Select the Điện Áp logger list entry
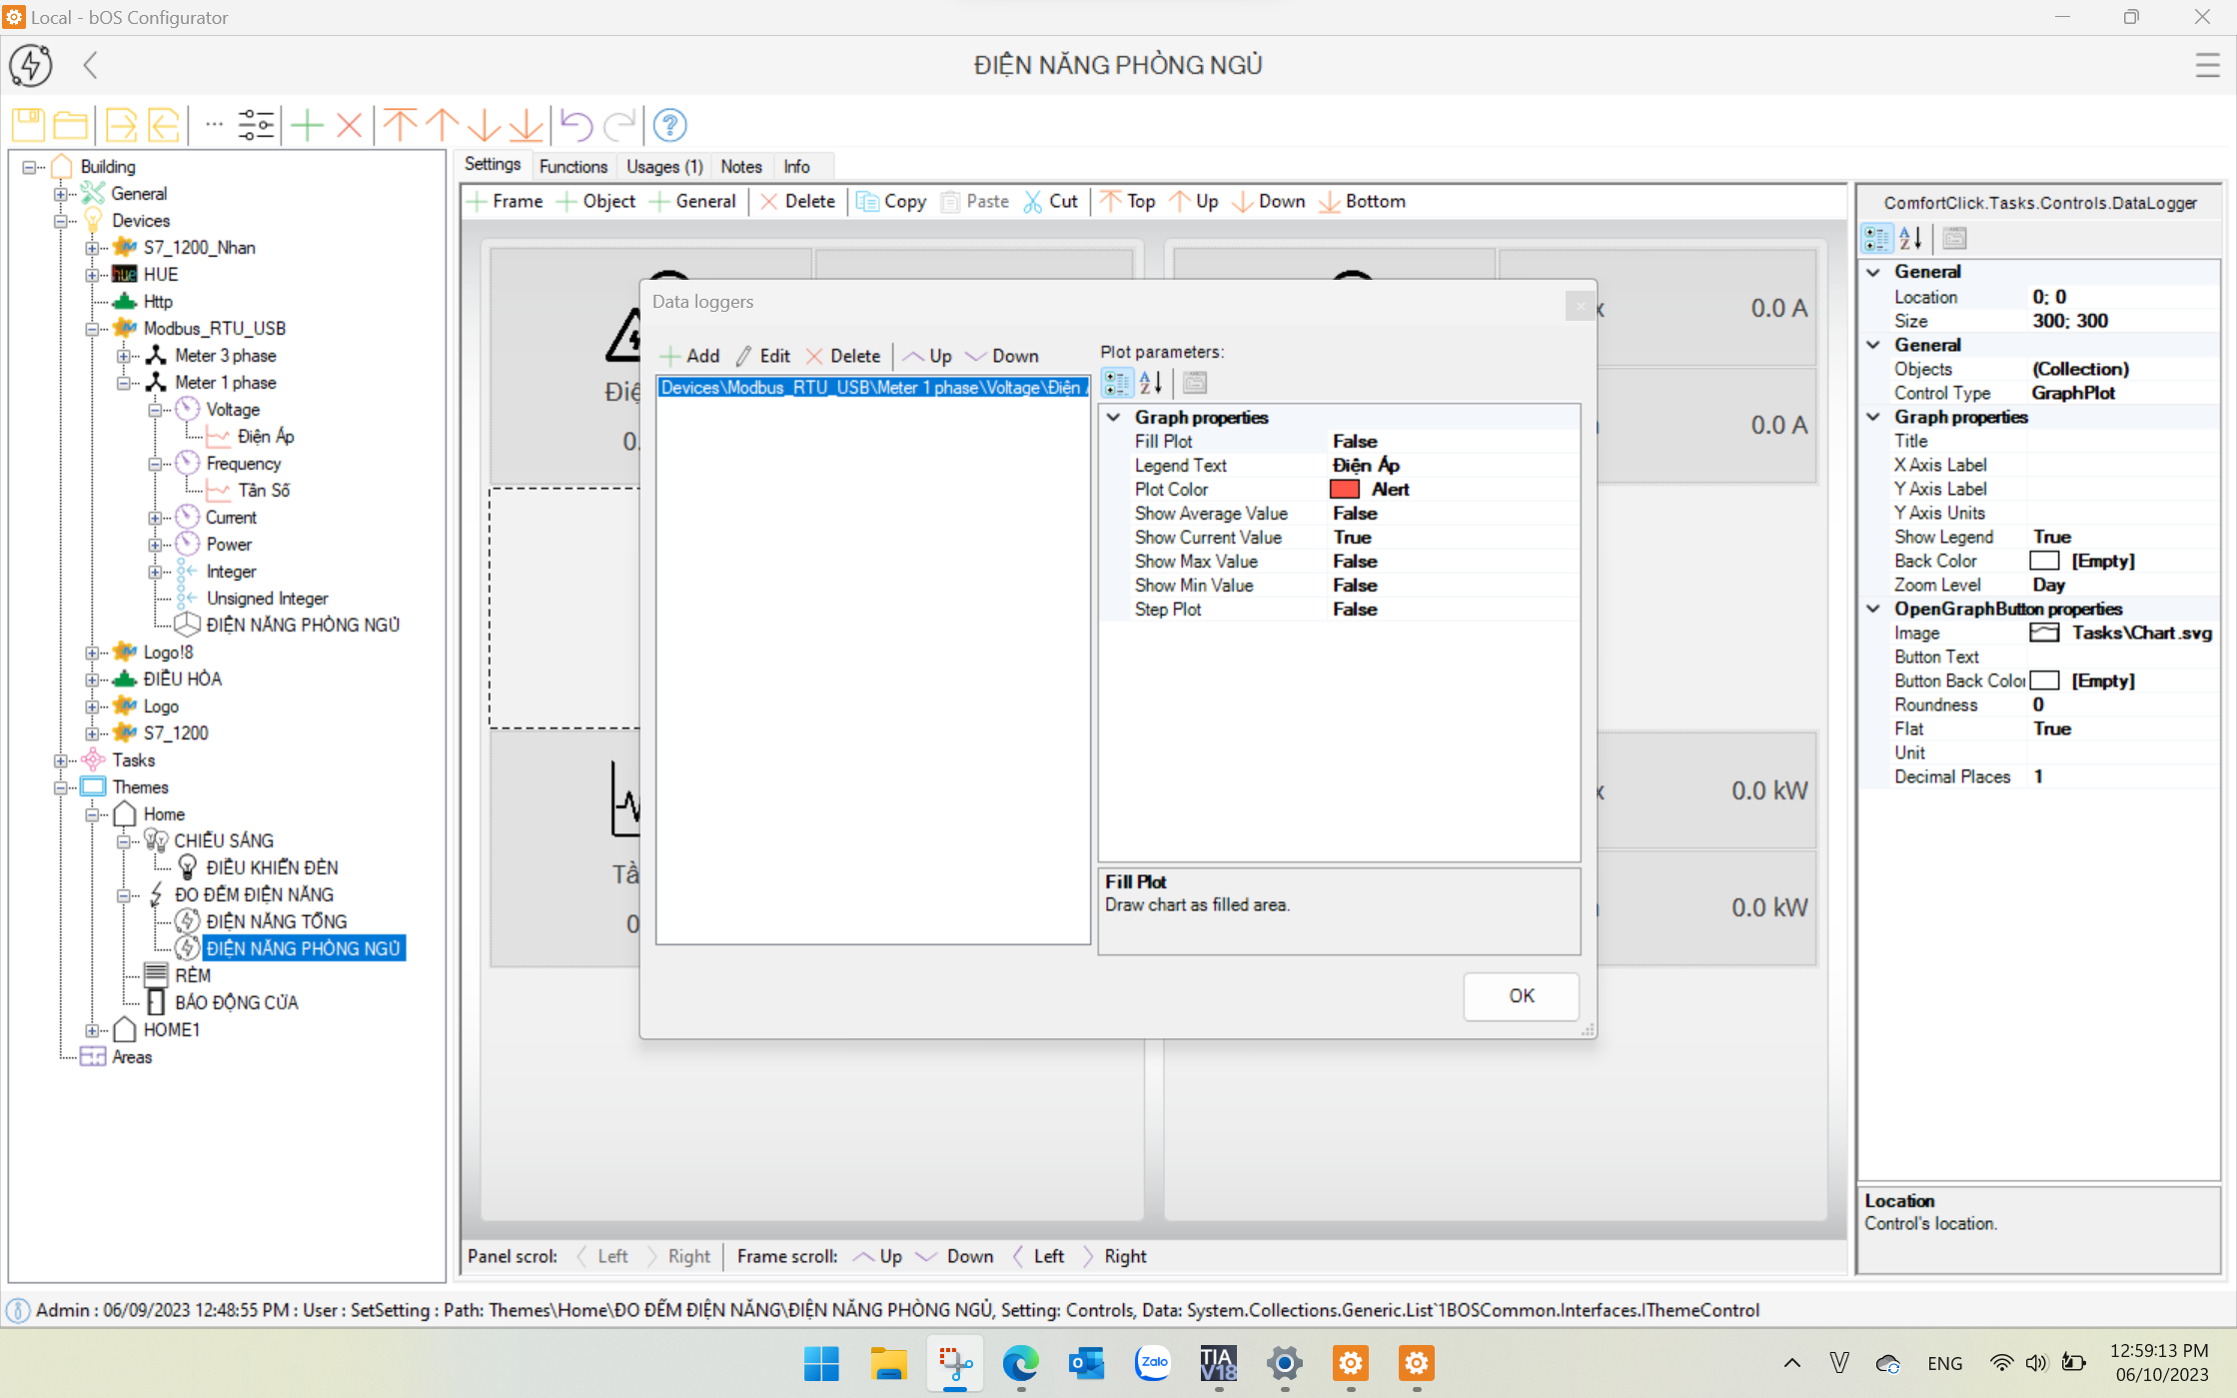The image size is (2237, 1398). [x=871, y=388]
